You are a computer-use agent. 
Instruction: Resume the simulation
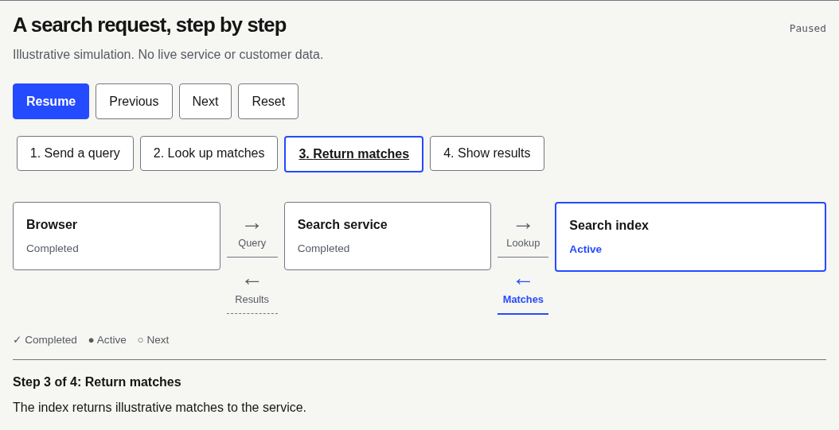pyautogui.click(x=51, y=101)
